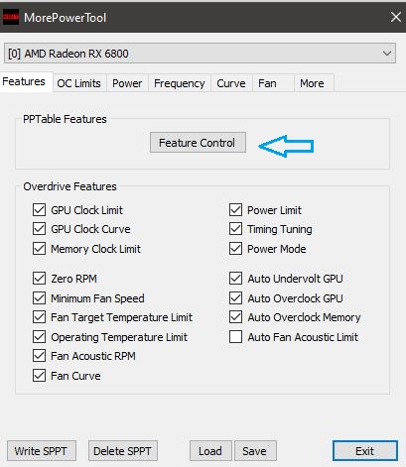Toggle the Zero RPM checkbox
Image resolution: width=406 pixels, height=467 pixels.
(39, 279)
